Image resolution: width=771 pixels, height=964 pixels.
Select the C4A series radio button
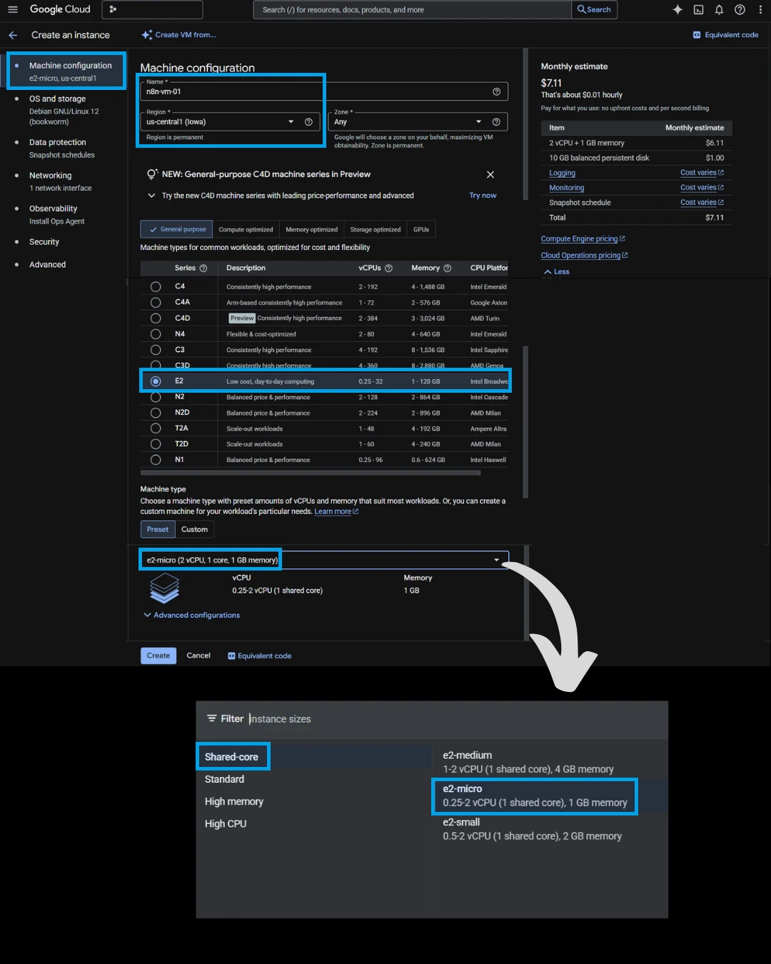tap(156, 302)
